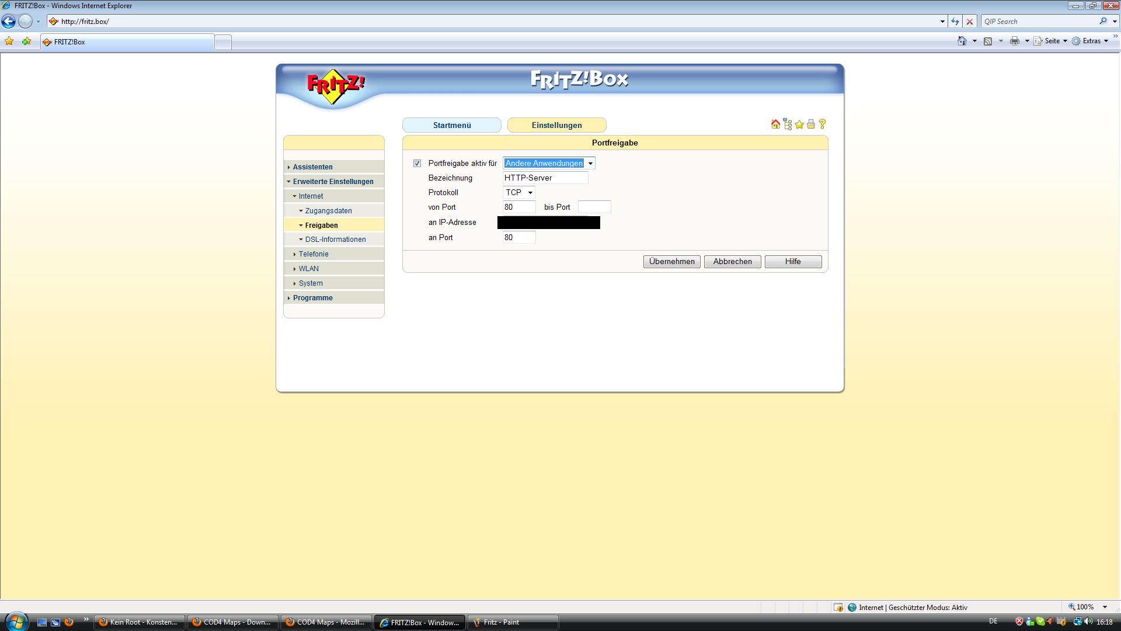Screen dimensions: 1121x631
Task: Click the IE refresh page icon
Action: [x=955, y=22]
